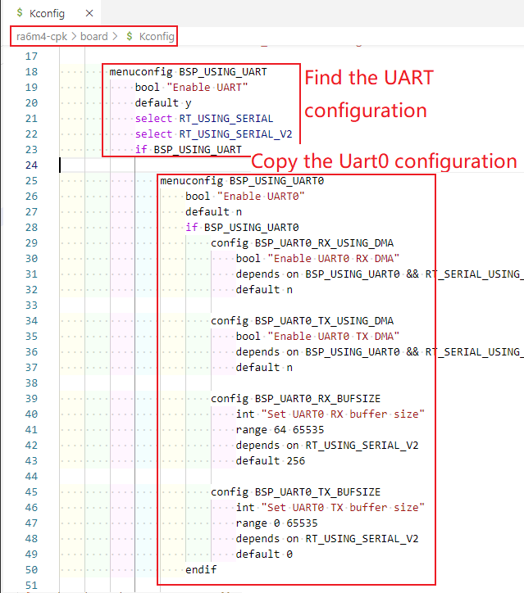Viewport: 524px width, 593px height.
Task: Open the board breadcrumb segment
Action: tap(95, 37)
